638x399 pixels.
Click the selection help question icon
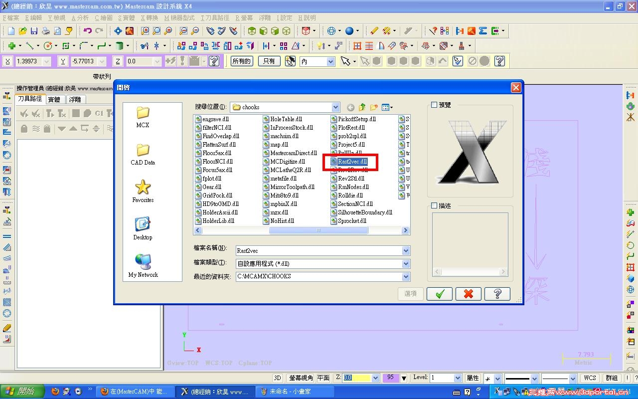499,61
